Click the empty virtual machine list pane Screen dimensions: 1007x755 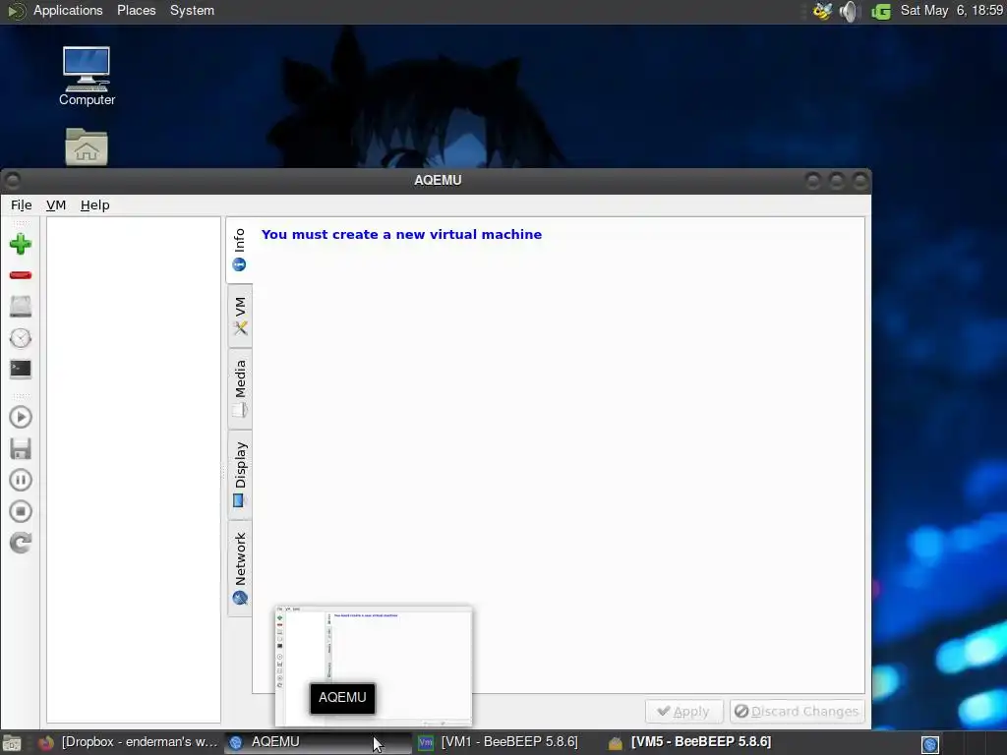pos(134,470)
